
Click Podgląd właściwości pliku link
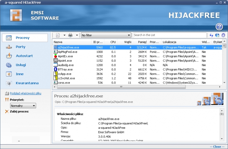click(25, 93)
